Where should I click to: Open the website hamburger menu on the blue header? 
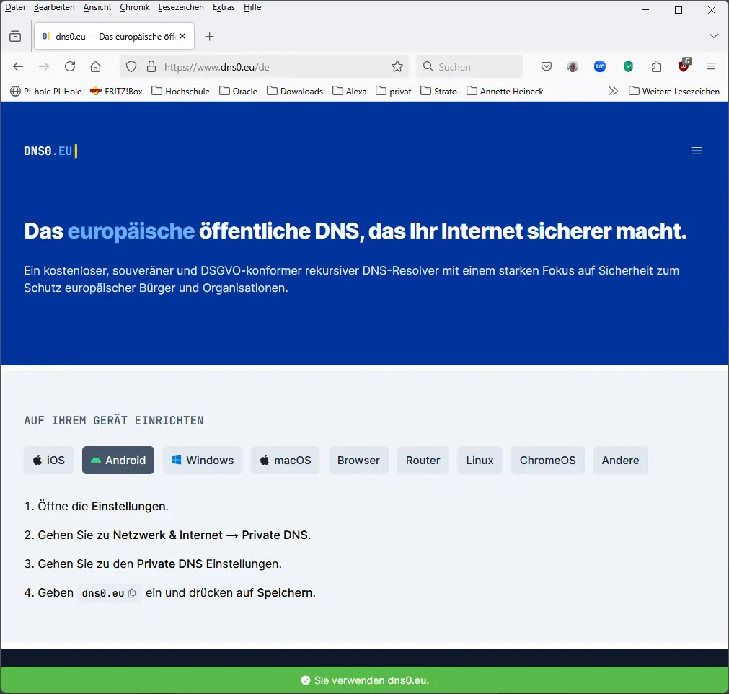point(697,151)
